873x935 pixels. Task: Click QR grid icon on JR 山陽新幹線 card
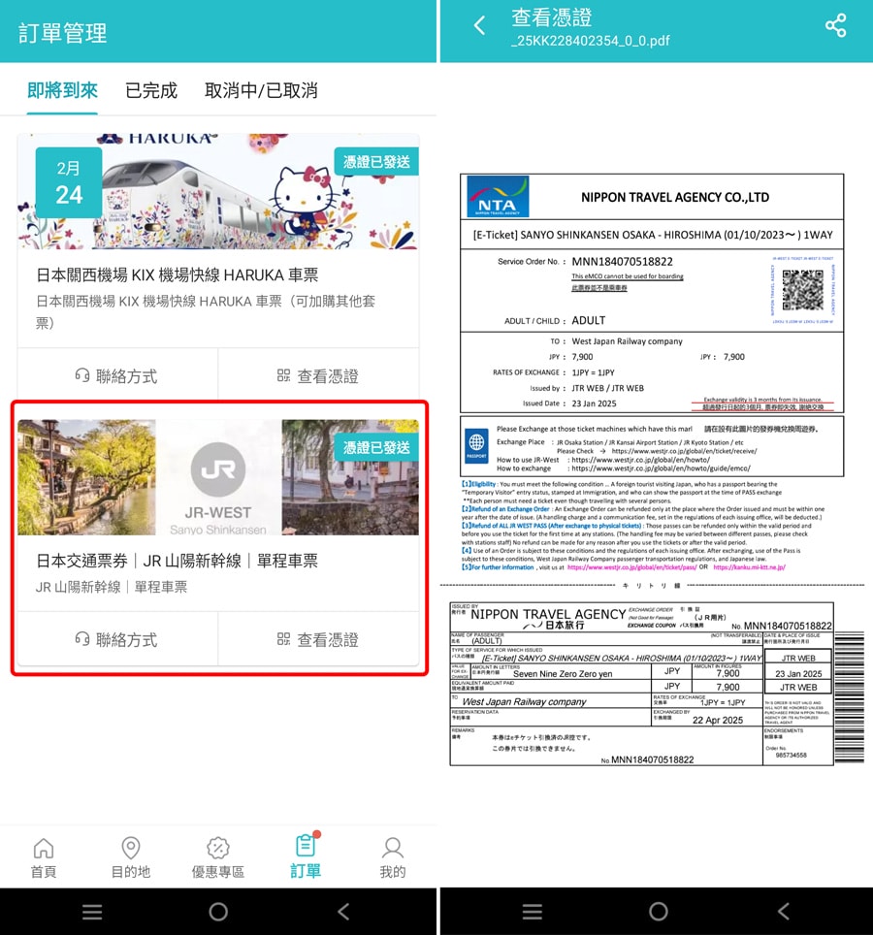284,638
